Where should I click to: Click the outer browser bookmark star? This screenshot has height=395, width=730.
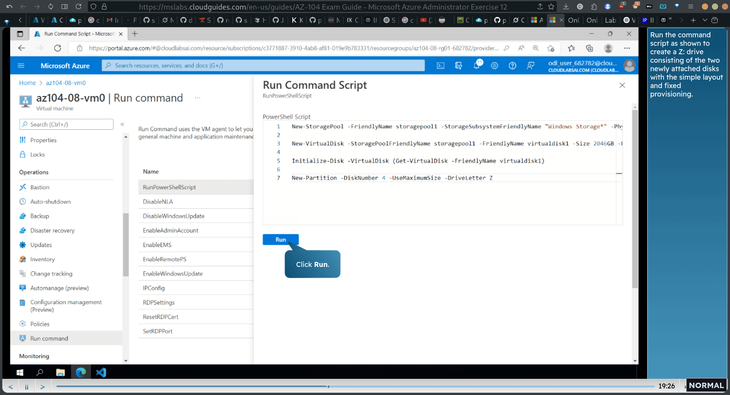click(x=551, y=7)
